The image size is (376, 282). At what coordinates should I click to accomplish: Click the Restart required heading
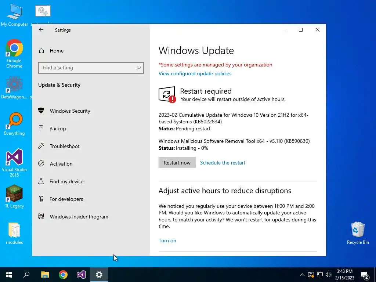point(206,91)
